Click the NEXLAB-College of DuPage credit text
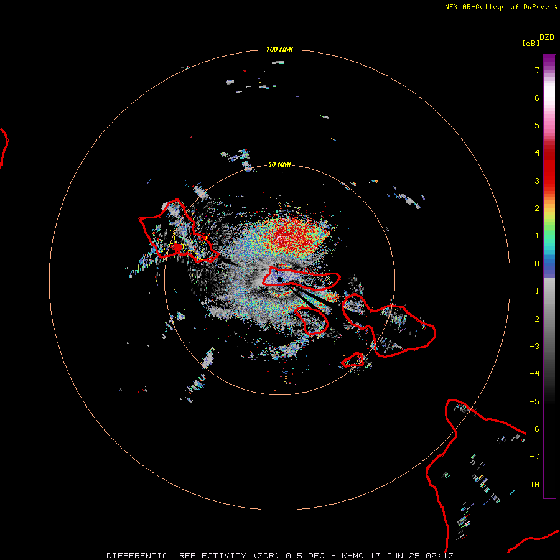The image size is (560, 560). click(x=501, y=7)
